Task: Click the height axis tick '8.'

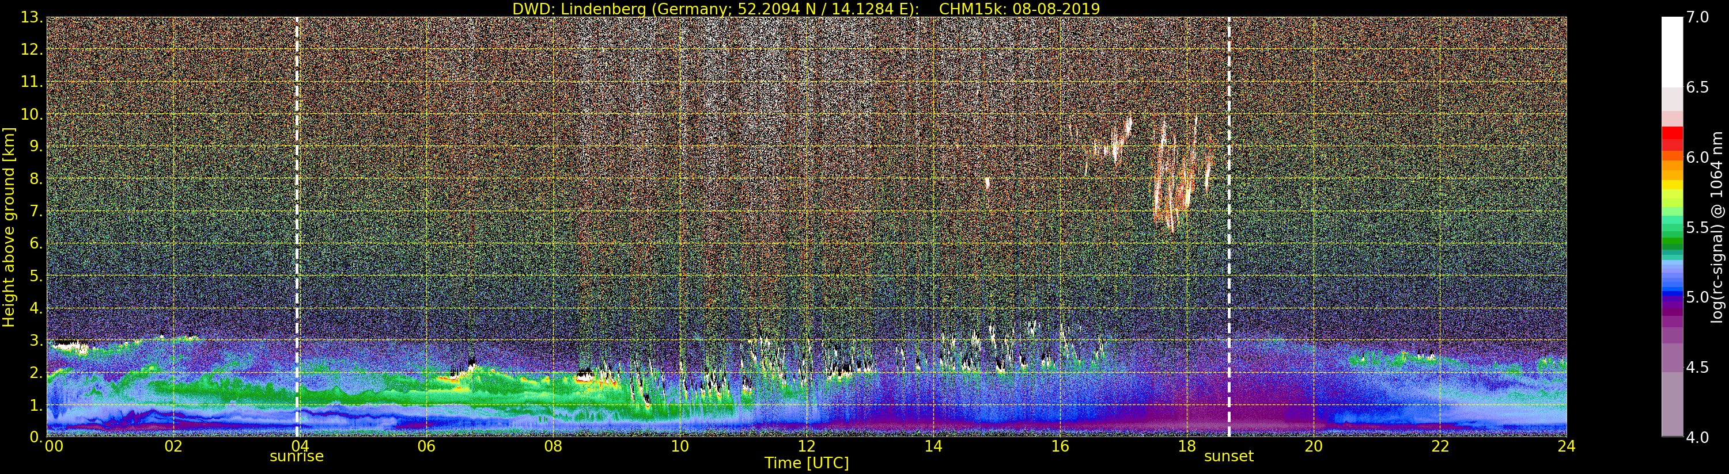Action: (36, 179)
